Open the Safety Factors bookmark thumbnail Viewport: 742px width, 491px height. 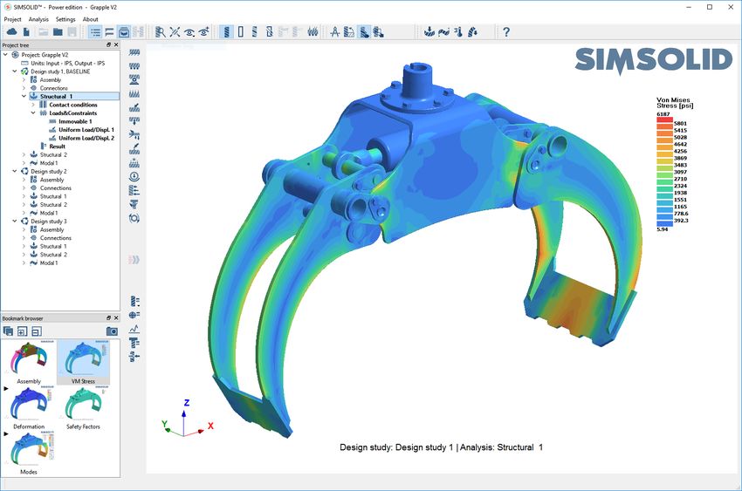[x=83, y=407]
